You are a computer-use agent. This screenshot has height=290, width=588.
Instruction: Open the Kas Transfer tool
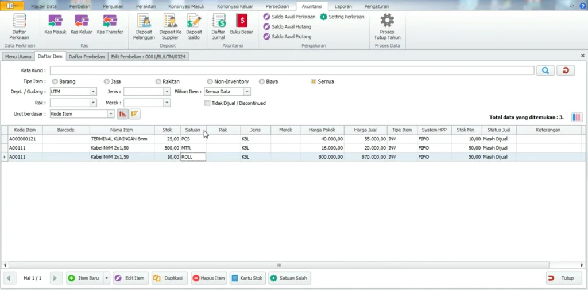click(110, 25)
